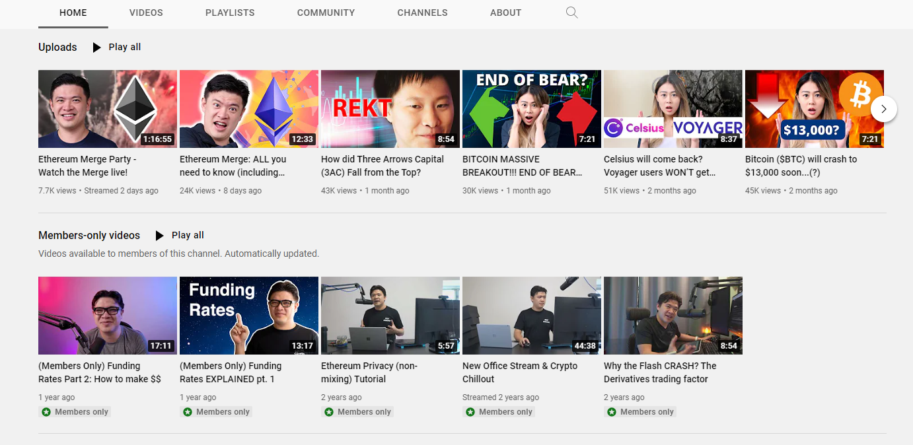Switch to the Videos tab

click(146, 13)
